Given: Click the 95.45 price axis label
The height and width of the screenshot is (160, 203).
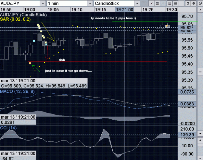Looking at the screenshot, I should 187,56.
